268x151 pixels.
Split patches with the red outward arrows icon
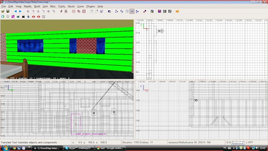tap(39, 16)
